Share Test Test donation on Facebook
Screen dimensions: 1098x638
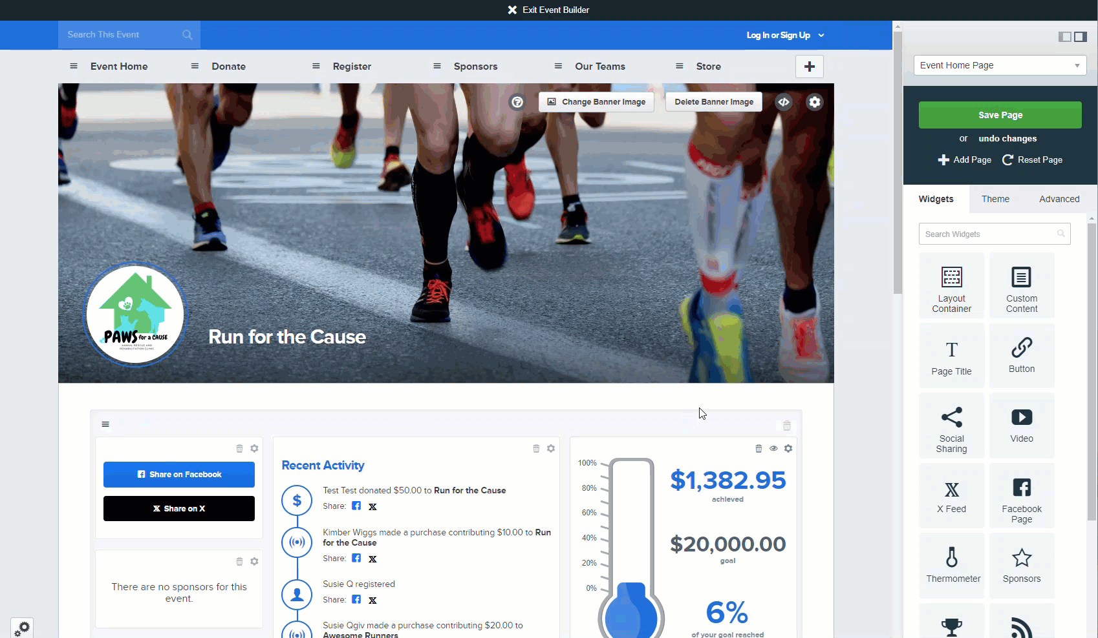356,506
